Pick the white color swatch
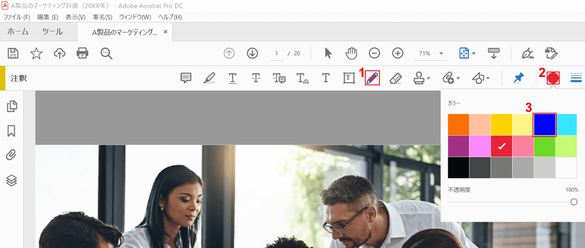This screenshot has height=248, width=585. pos(566,168)
